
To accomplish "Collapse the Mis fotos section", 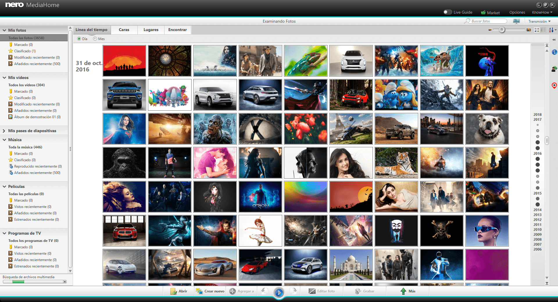I will point(4,30).
